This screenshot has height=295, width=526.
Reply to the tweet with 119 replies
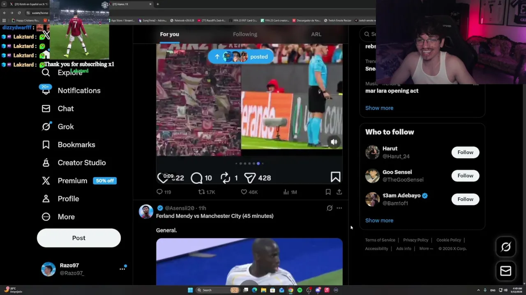click(163, 192)
